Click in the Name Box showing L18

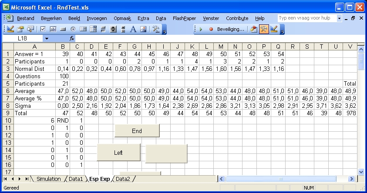[x=23, y=38]
